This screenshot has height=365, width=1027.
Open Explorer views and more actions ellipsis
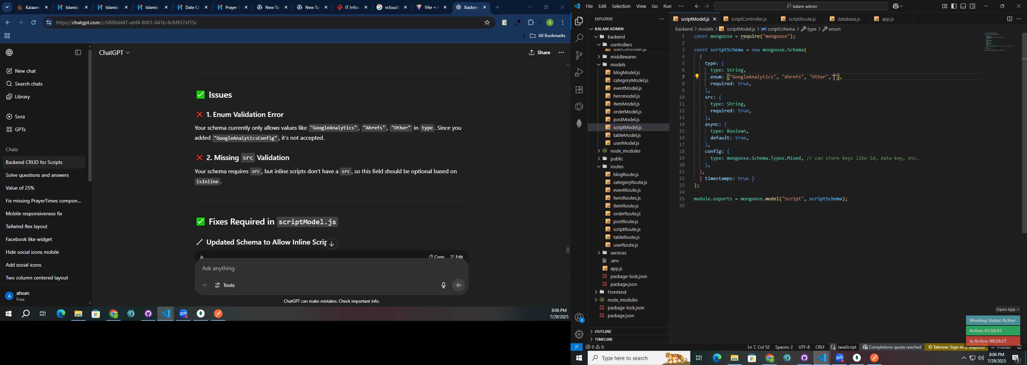click(661, 19)
